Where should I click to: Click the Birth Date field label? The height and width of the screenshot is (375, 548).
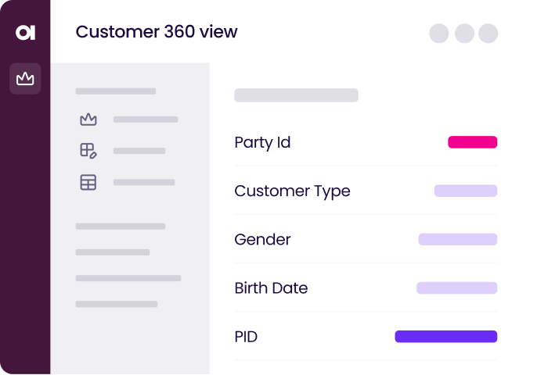[271, 287]
